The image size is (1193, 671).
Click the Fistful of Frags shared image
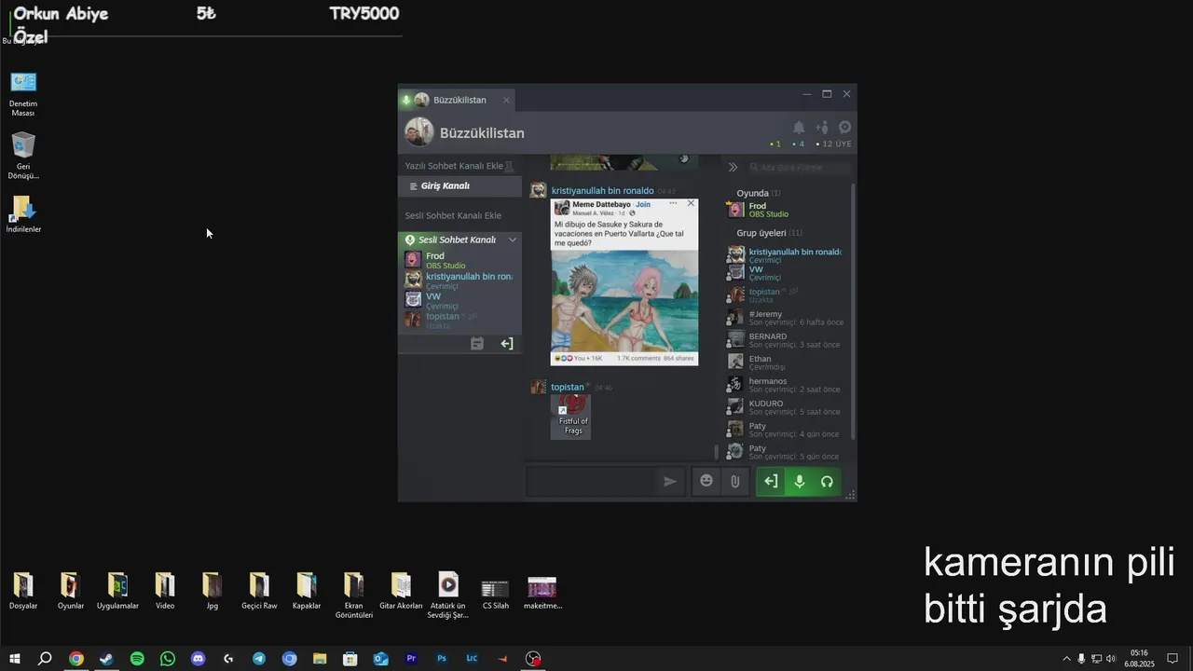570,416
